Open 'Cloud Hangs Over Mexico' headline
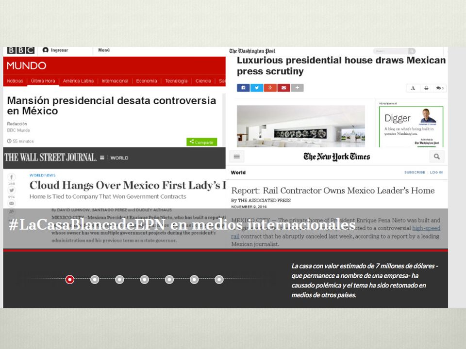This screenshot has width=466, height=349. coord(128,185)
